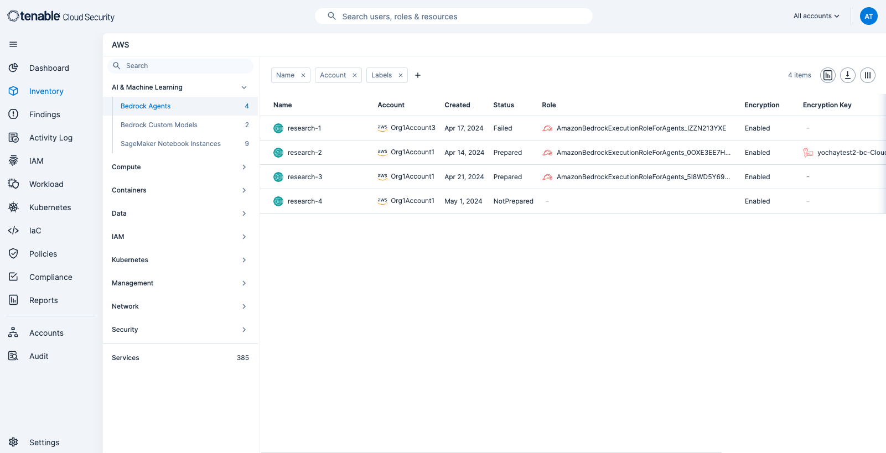Go to Findings in sidebar
This screenshot has height=453, width=886.
(x=44, y=114)
